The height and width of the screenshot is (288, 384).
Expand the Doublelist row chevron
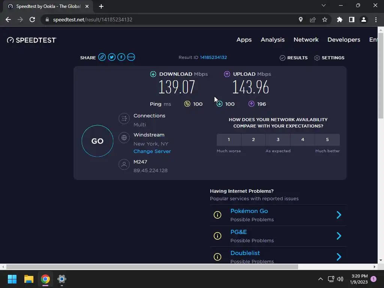tap(339, 256)
